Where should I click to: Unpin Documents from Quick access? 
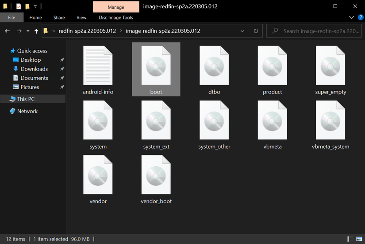[x=62, y=78]
